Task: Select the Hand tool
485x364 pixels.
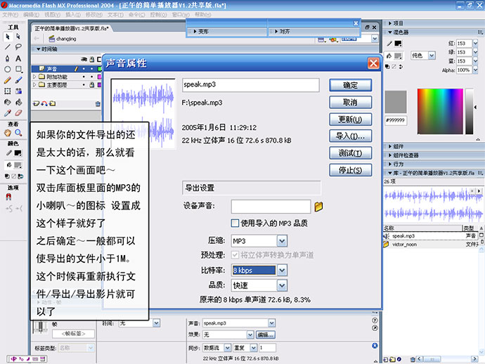Action: coord(8,133)
